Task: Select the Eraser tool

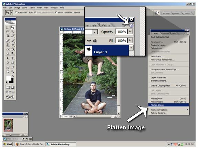Action: tap(8, 49)
